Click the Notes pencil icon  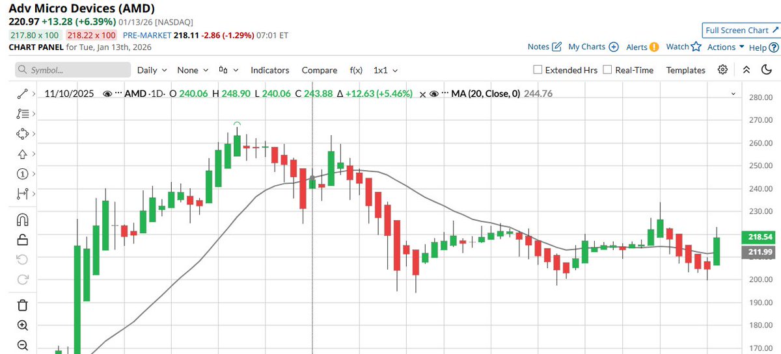click(x=556, y=47)
